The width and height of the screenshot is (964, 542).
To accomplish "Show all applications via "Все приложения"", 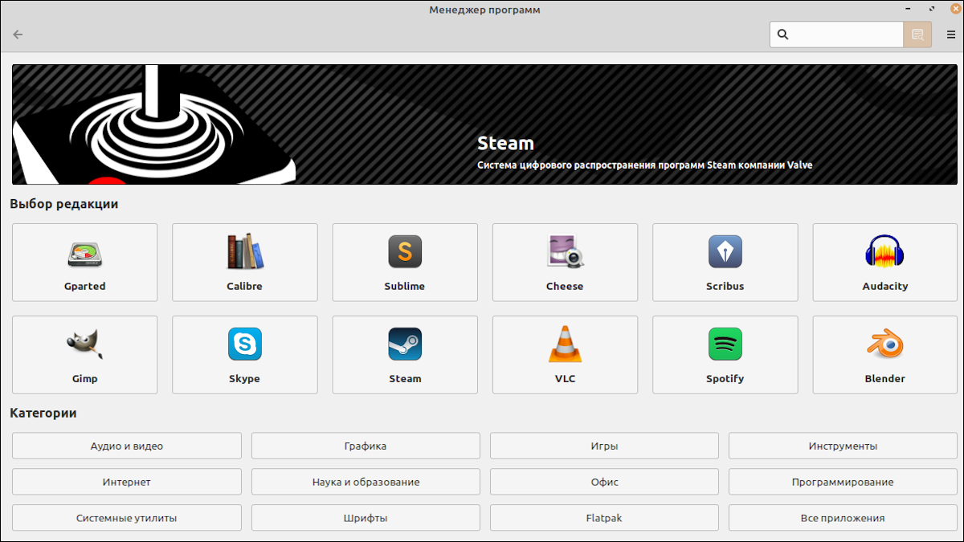I will 843,518.
